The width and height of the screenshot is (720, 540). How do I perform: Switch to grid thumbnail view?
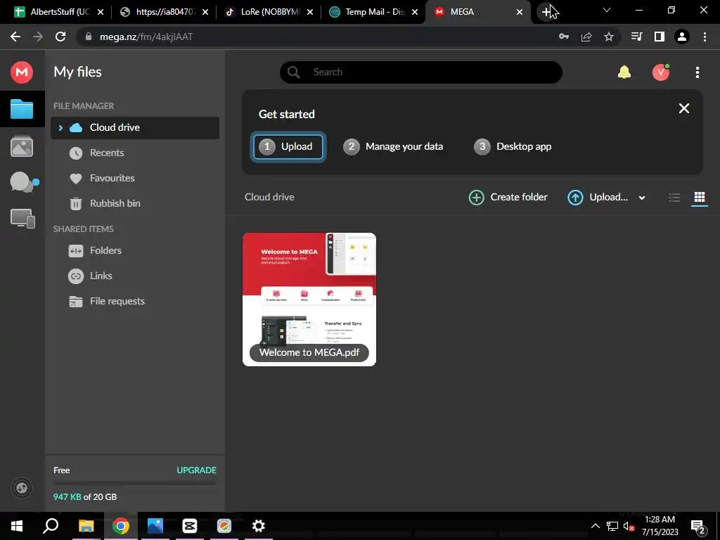pos(700,198)
